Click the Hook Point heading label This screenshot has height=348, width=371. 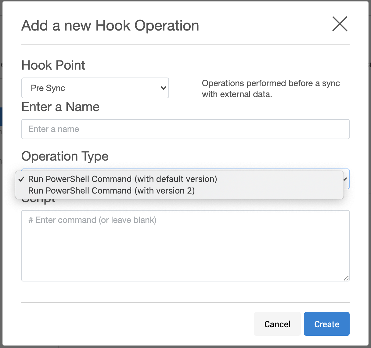[x=53, y=65]
